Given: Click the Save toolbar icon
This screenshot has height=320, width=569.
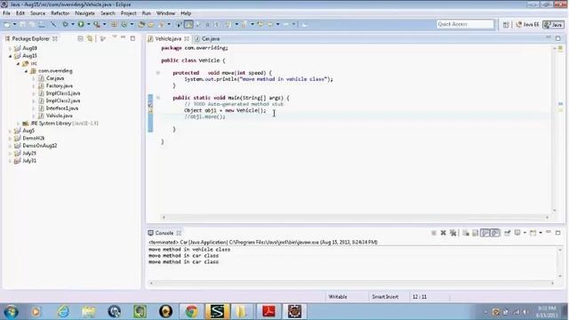Looking at the screenshot, I should (22, 24).
